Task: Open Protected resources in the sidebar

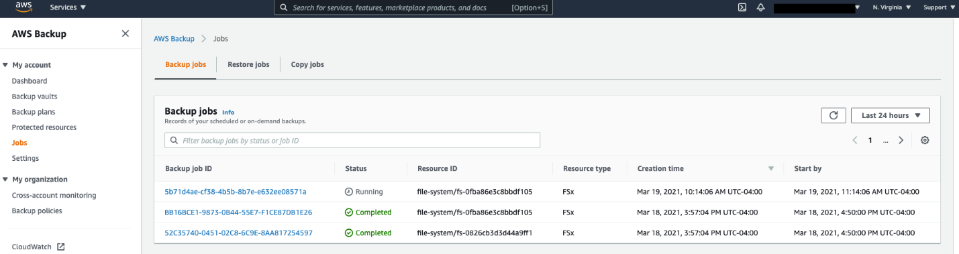Action: pos(44,127)
